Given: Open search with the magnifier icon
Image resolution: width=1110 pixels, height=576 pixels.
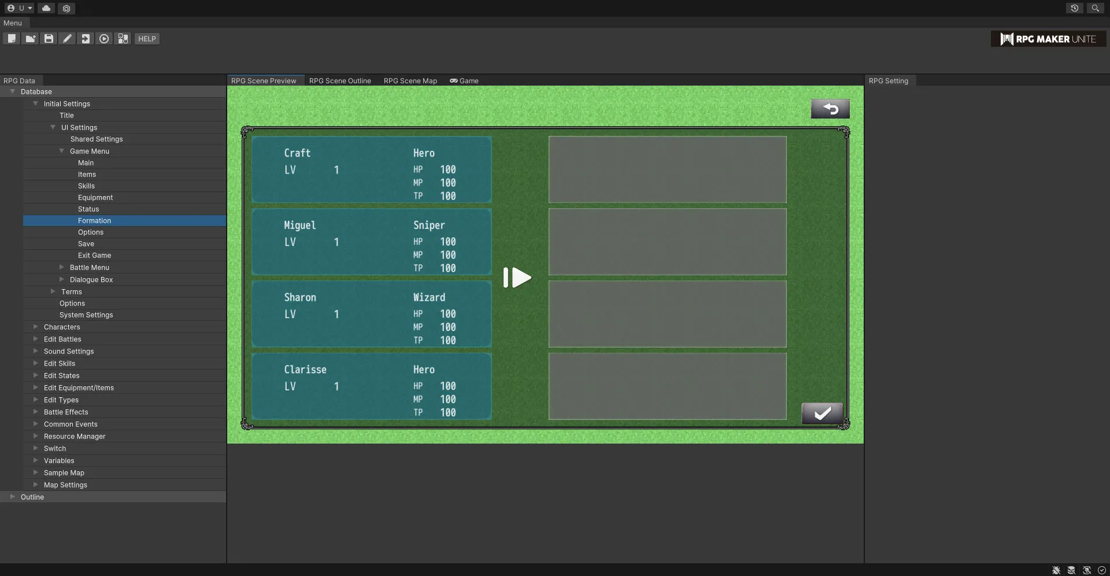Looking at the screenshot, I should [x=1095, y=8].
